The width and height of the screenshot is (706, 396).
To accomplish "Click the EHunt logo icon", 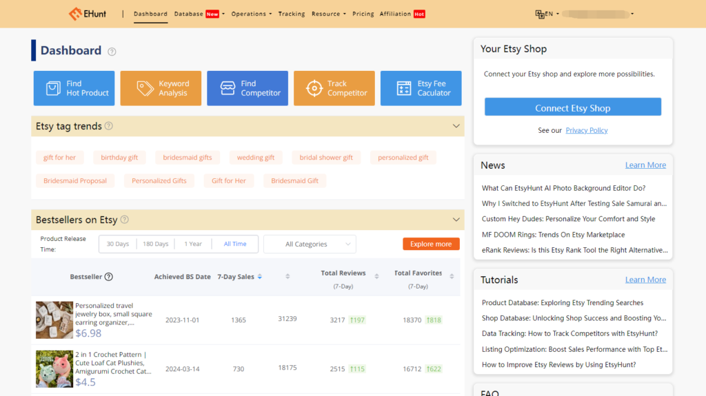I will [x=75, y=14].
